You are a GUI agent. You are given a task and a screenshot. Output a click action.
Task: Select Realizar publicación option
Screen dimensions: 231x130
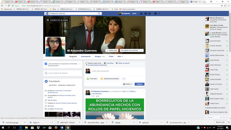pos(93,63)
